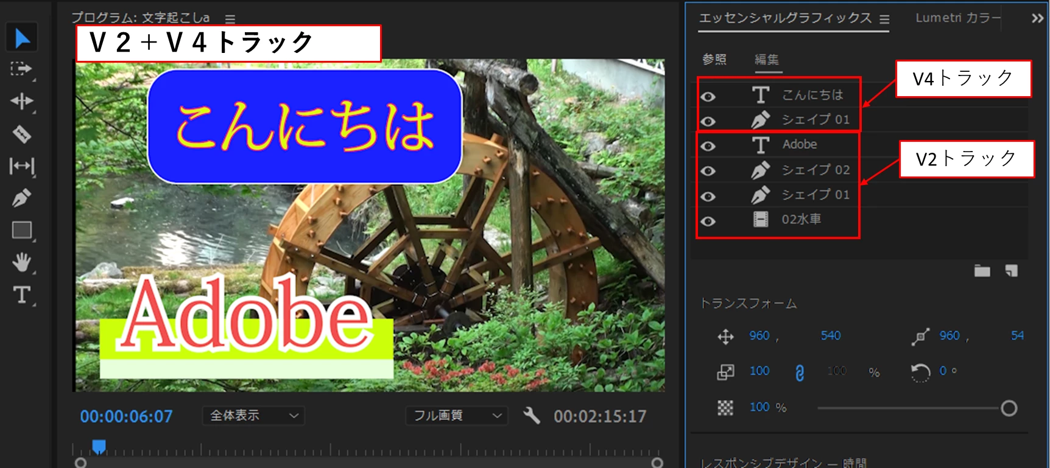The height and width of the screenshot is (468, 1050).
Task: Select the Pen tool in toolbar
Action: click(x=21, y=198)
